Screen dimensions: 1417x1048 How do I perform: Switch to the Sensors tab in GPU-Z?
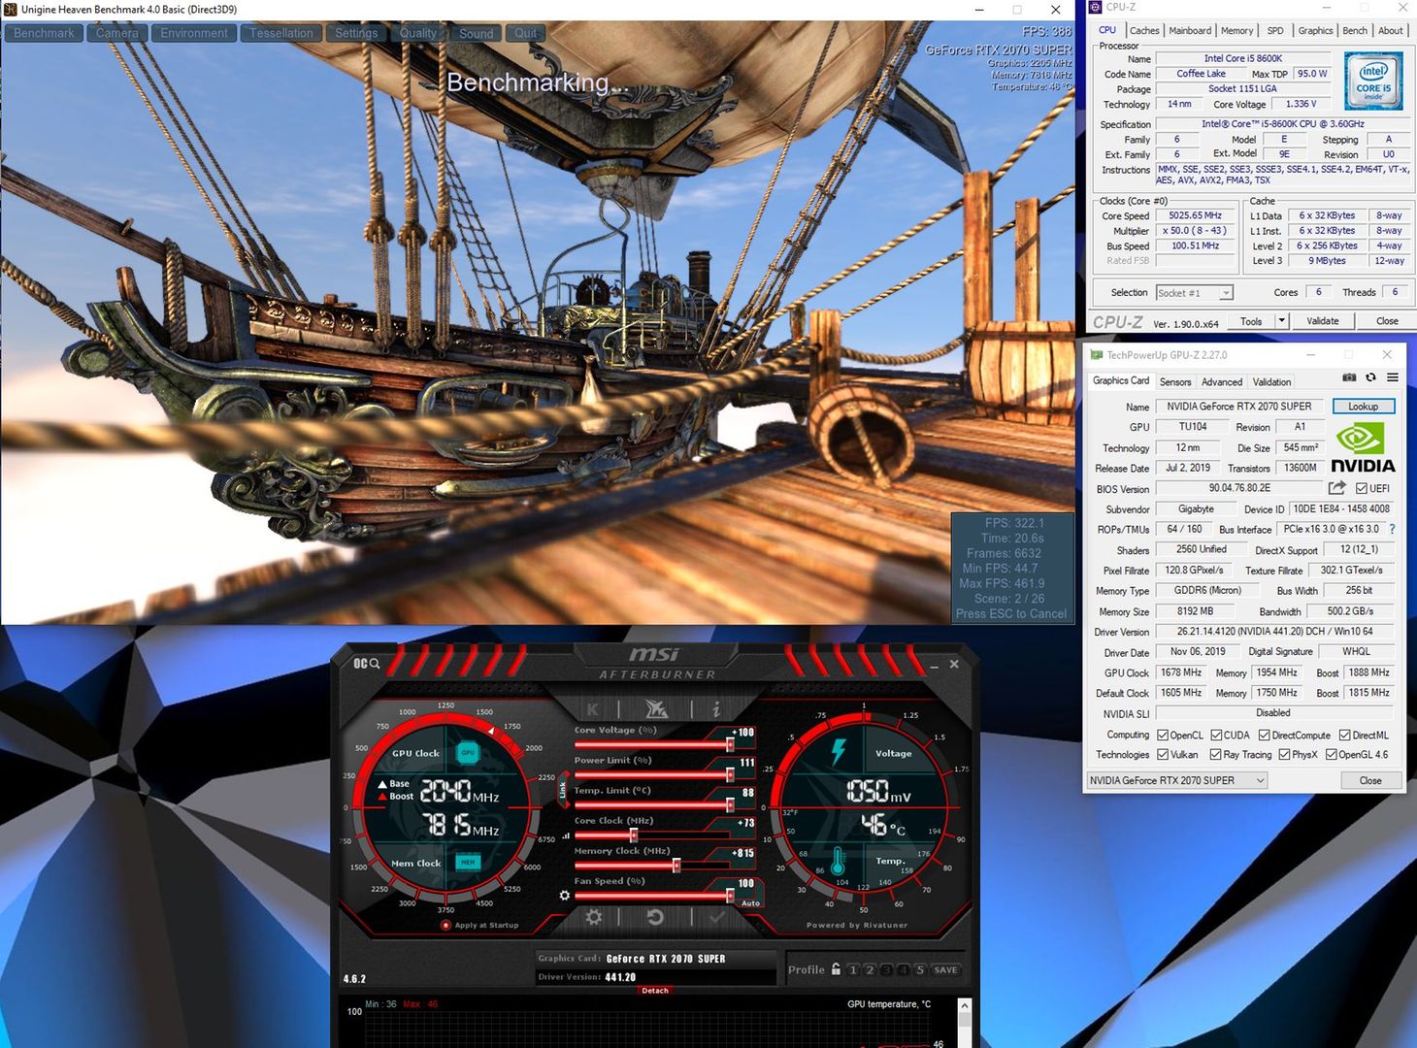click(x=1175, y=381)
